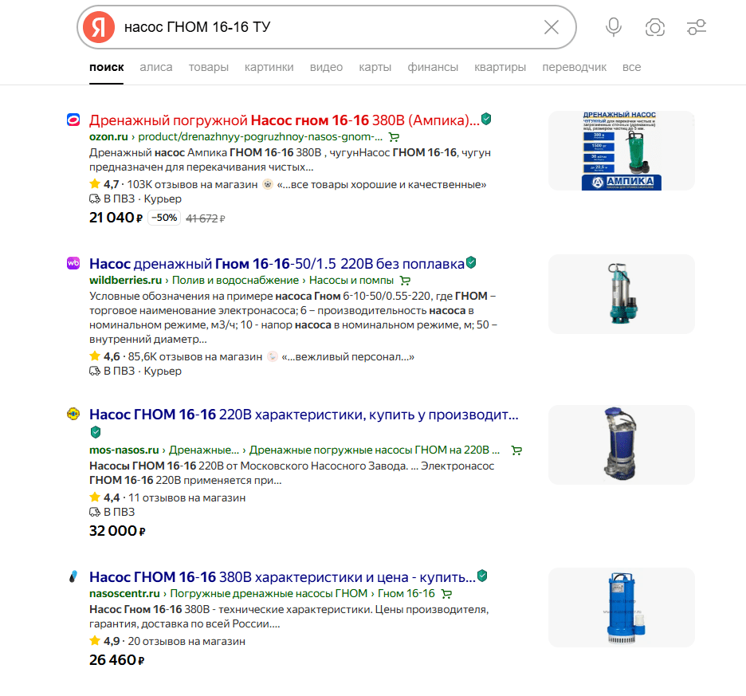Click the Wildberries favicon
Viewport: 746px width, 696px height.
73,264
